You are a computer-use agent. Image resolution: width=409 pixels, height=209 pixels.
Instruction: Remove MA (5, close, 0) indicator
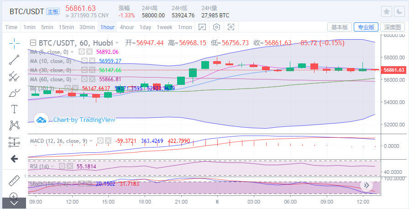(x=89, y=52)
